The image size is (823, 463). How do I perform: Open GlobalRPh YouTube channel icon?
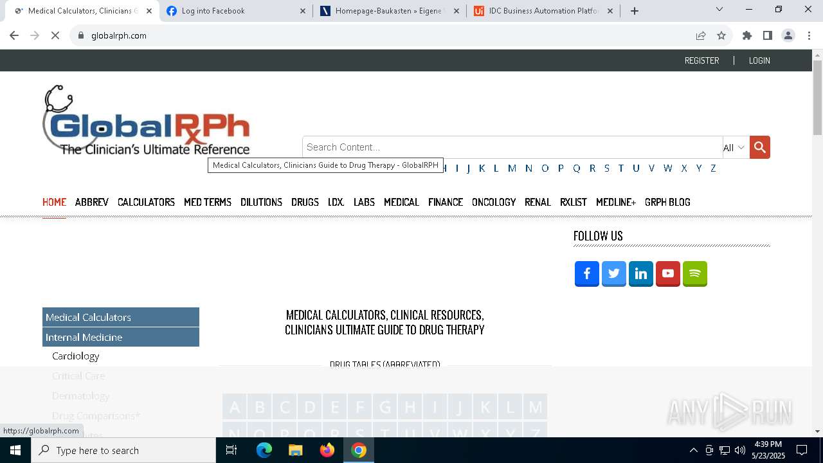pos(668,274)
